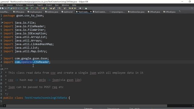Click the import java.io.FileReader line
This screenshot has width=194, height=109.
pos(25,26)
